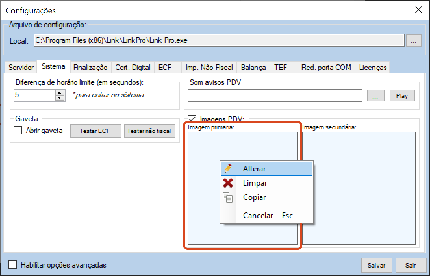Decrease the time difference limit value
The width and height of the screenshot is (430, 276).
(60, 98)
